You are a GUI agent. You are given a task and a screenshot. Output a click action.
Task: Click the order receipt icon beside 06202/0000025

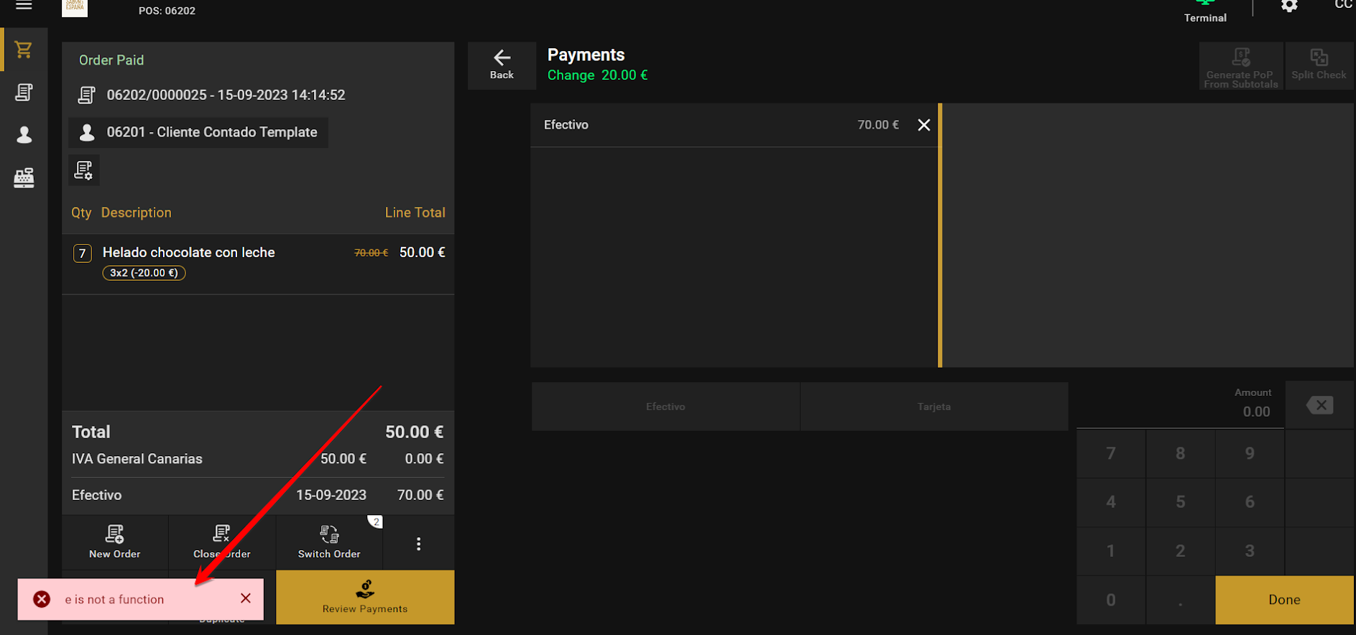pyautogui.click(x=87, y=95)
